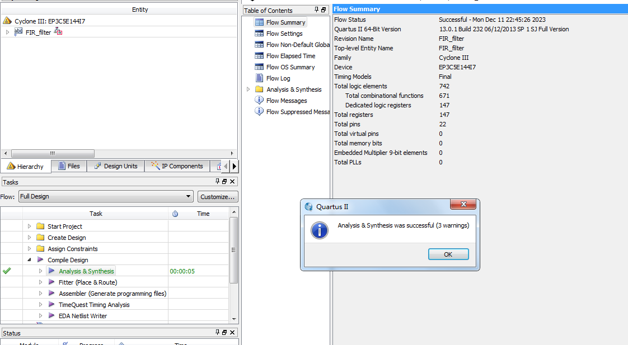Image resolution: width=628 pixels, height=345 pixels.
Task: Pin the Tasks panel
Action: [218, 181]
